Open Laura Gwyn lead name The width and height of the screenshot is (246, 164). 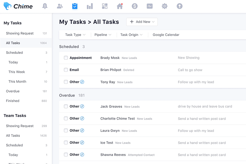tap(110, 131)
